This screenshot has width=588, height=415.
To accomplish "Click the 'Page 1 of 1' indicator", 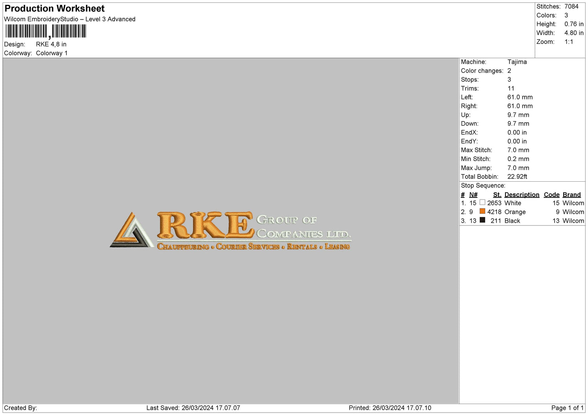I will 568,408.
